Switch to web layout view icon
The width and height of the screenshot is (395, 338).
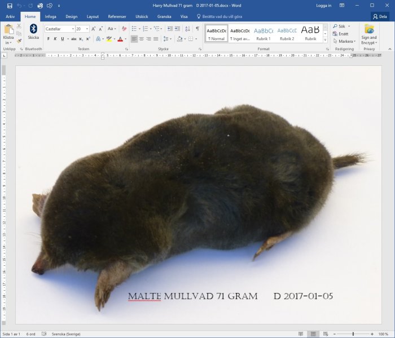(x=326, y=334)
